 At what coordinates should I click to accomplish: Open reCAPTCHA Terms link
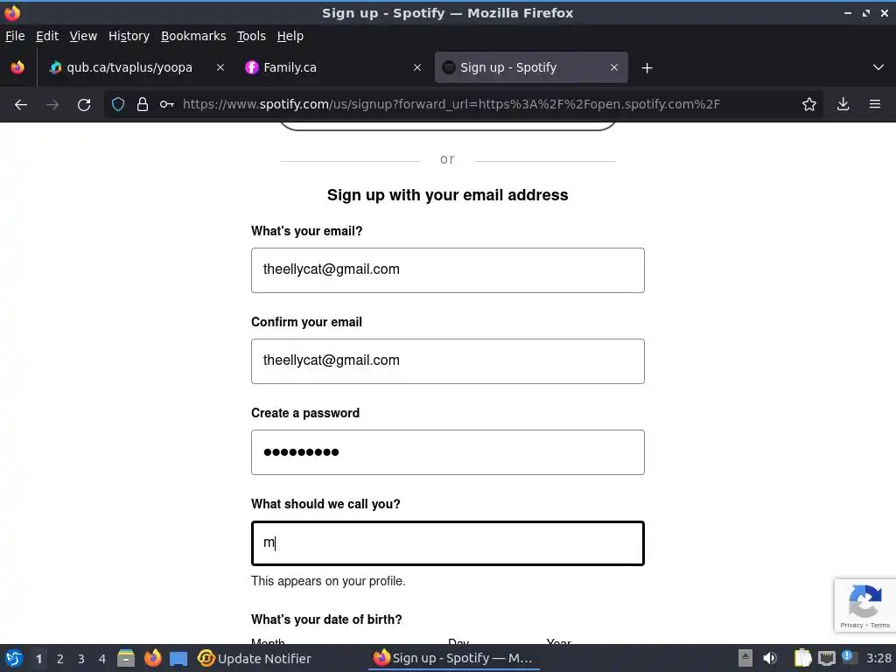[880, 625]
